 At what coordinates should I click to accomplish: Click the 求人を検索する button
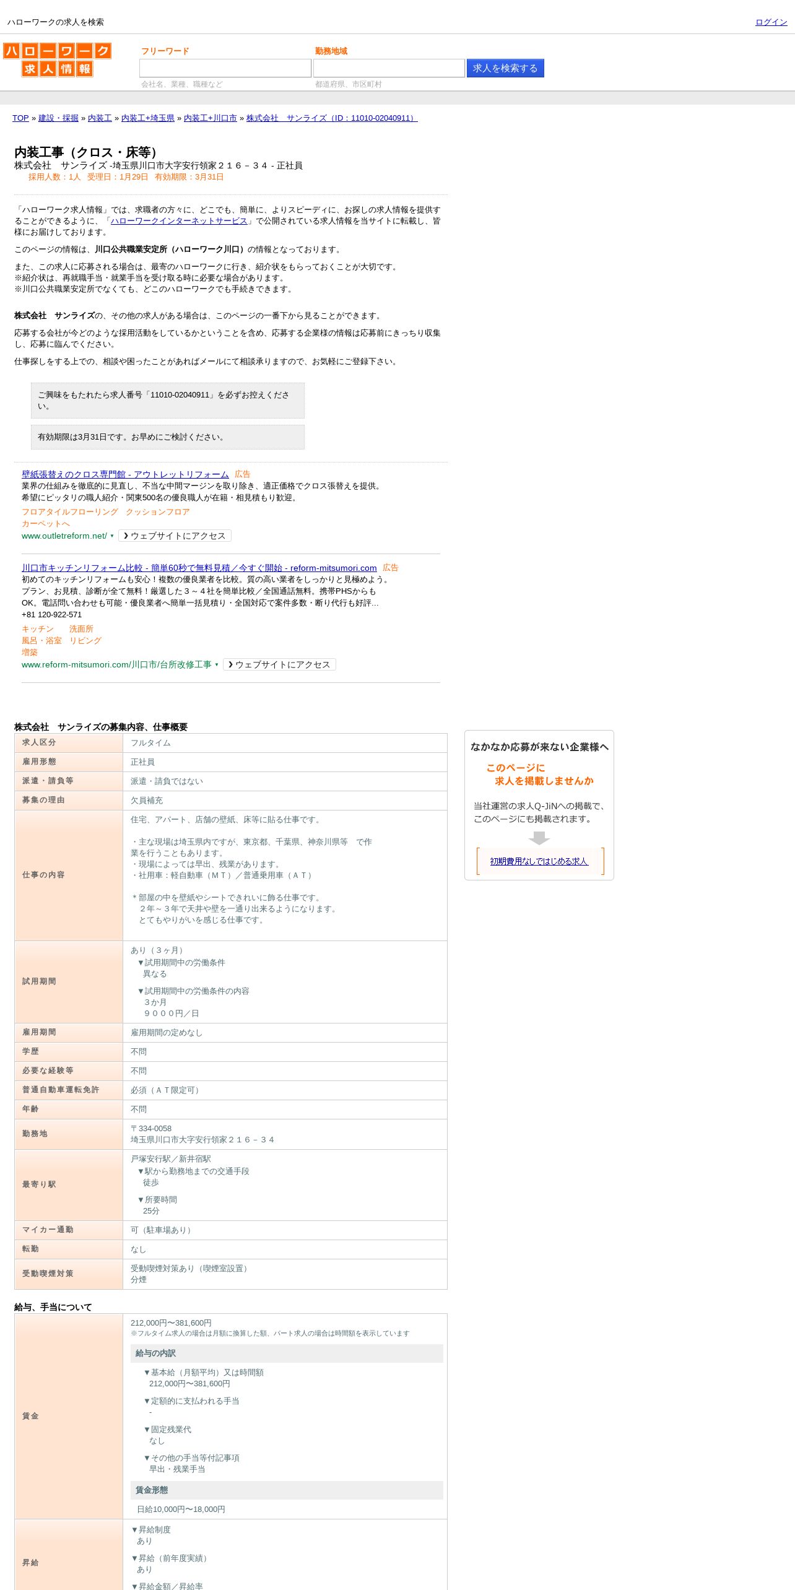[505, 68]
